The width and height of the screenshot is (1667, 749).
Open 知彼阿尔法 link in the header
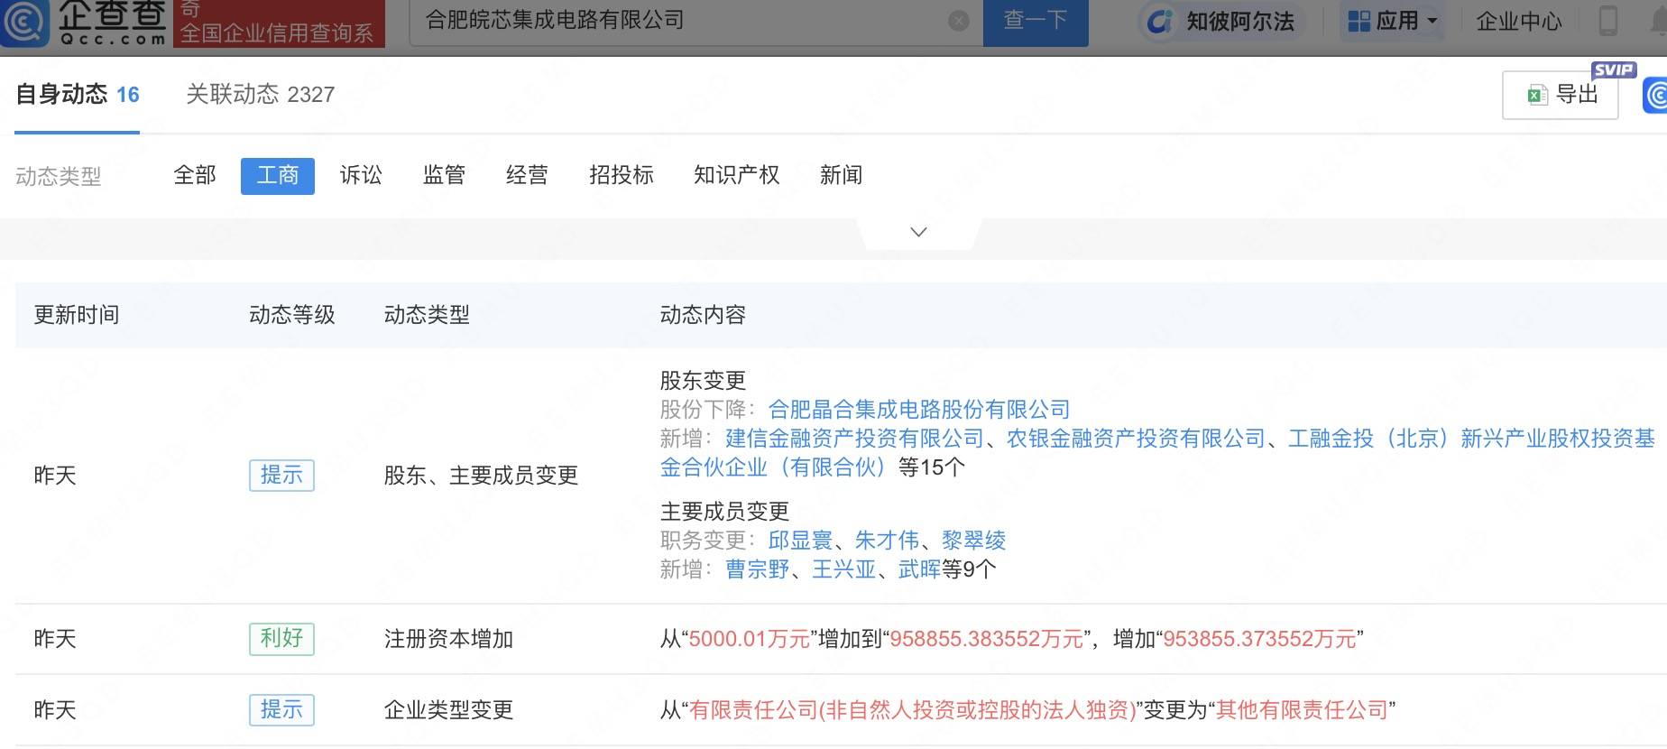[x=1239, y=22]
